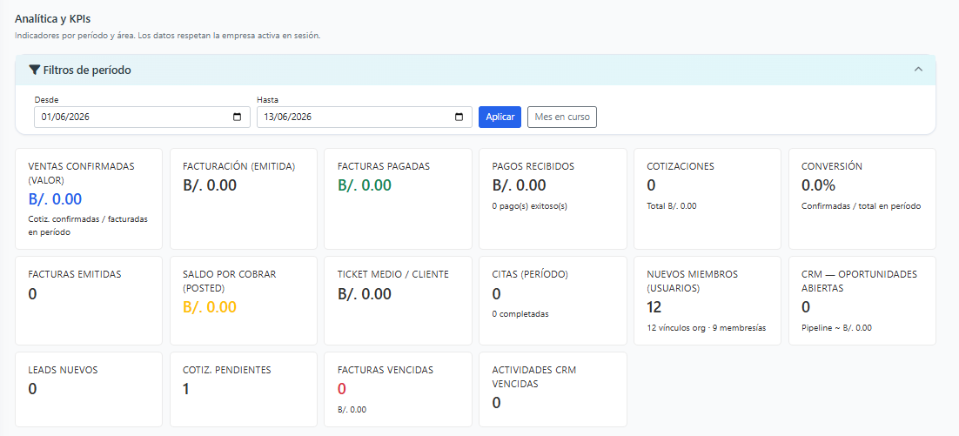Click the "Pipeline ~ B/. 0.00" text

click(836, 328)
